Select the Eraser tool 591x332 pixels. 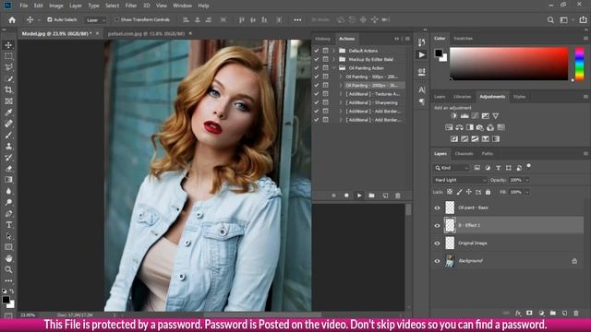coord(8,169)
